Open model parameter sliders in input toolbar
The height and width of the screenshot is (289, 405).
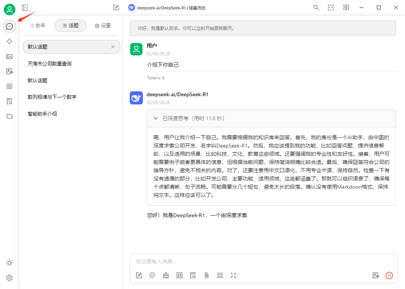[179, 275]
